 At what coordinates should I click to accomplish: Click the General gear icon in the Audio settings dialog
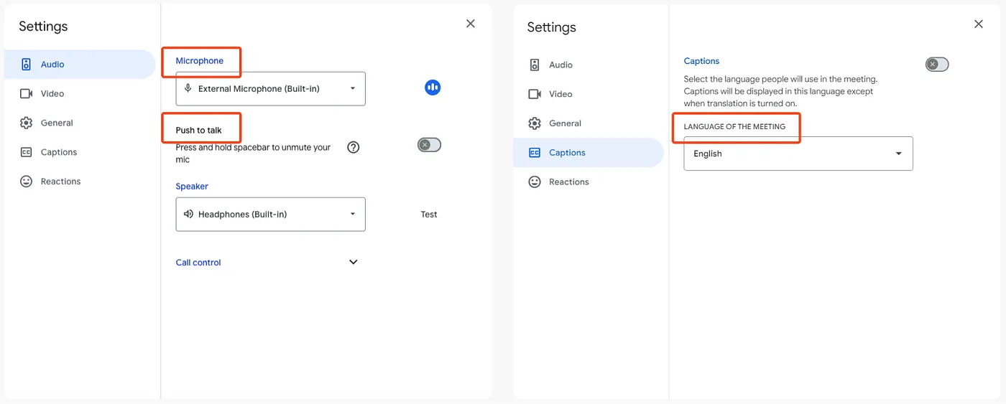(27, 123)
